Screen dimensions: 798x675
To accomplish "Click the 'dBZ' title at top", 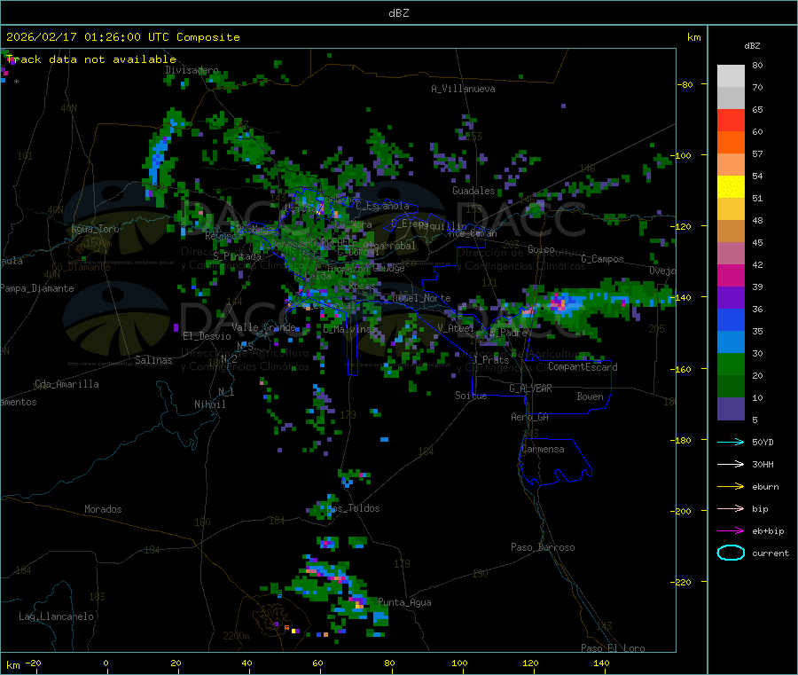I will click(398, 13).
